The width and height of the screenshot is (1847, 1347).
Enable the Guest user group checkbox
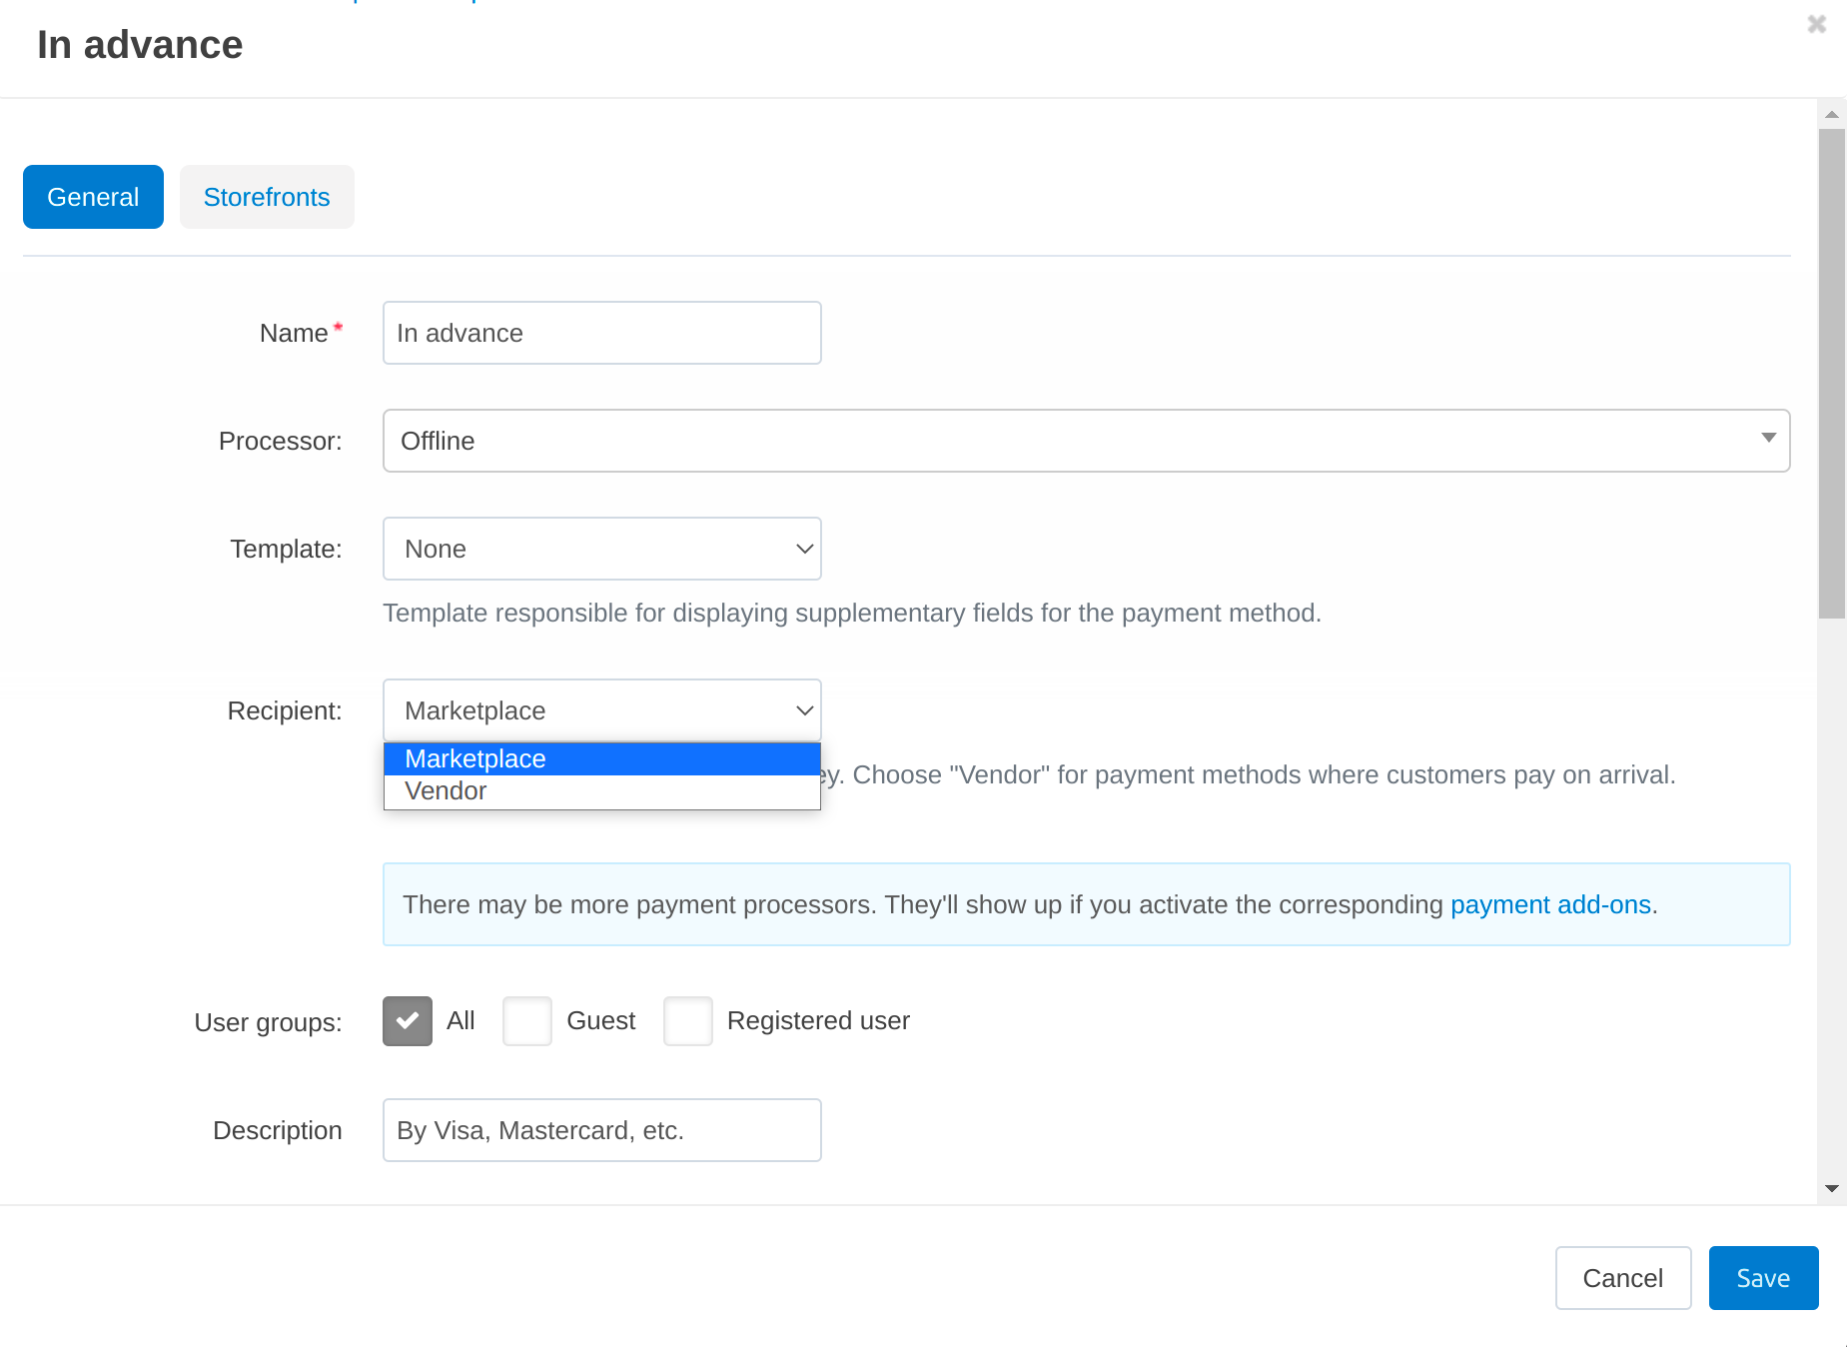pos(527,1021)
